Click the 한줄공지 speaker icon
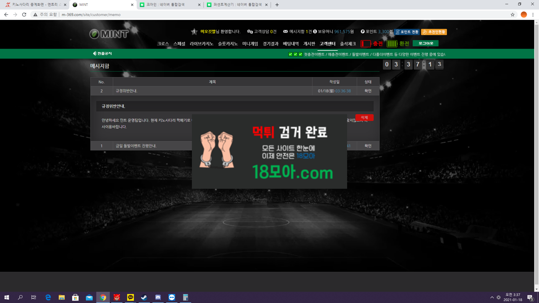 (x=94, y=53)
